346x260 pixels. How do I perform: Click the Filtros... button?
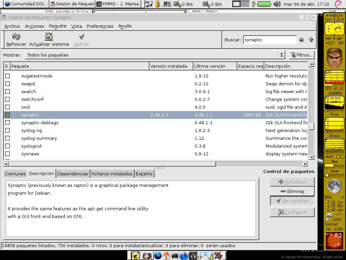(x=302, y=55)
